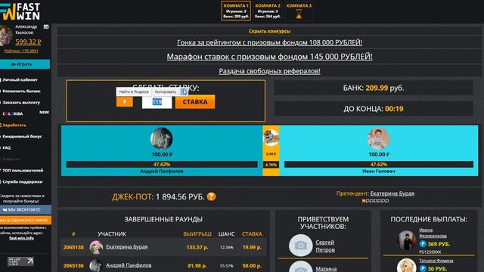Open the Татьяна Фомина payout link
Viewport: 484px width, 272px height.
tap(436, 261)
